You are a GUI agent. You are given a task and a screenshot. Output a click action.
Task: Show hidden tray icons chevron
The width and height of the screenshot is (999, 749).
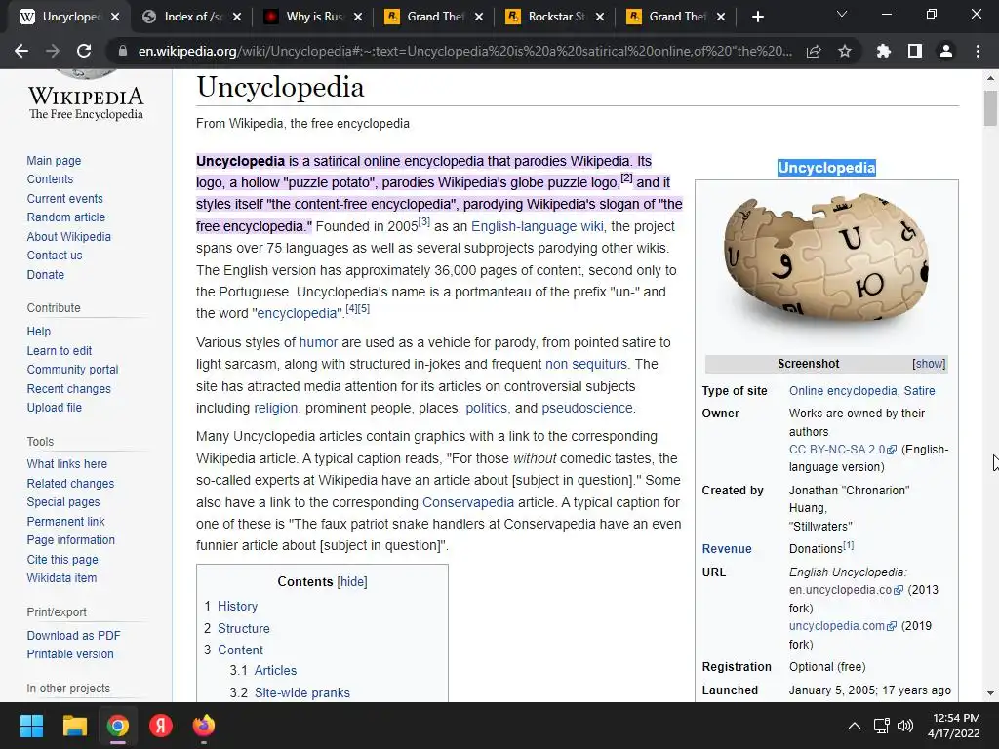tap(855, 726)
